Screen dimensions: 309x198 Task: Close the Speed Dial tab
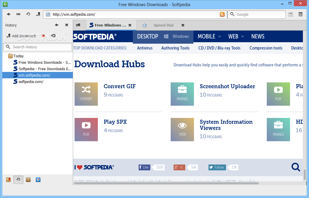(x=183, y=25)
